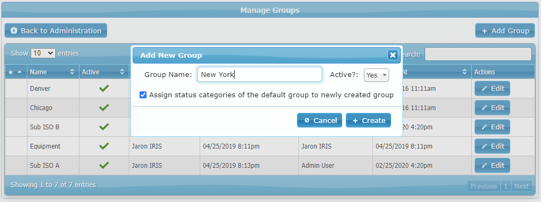Click the Actions column header
Viewport: 541px width, 202px height.
click(x=503, y=72)
